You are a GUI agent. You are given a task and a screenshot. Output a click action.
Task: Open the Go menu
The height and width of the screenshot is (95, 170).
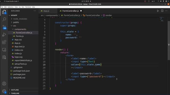click(x=20, y=7)
